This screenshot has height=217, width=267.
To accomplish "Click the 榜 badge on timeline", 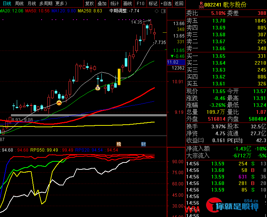I will click(119, 144).
